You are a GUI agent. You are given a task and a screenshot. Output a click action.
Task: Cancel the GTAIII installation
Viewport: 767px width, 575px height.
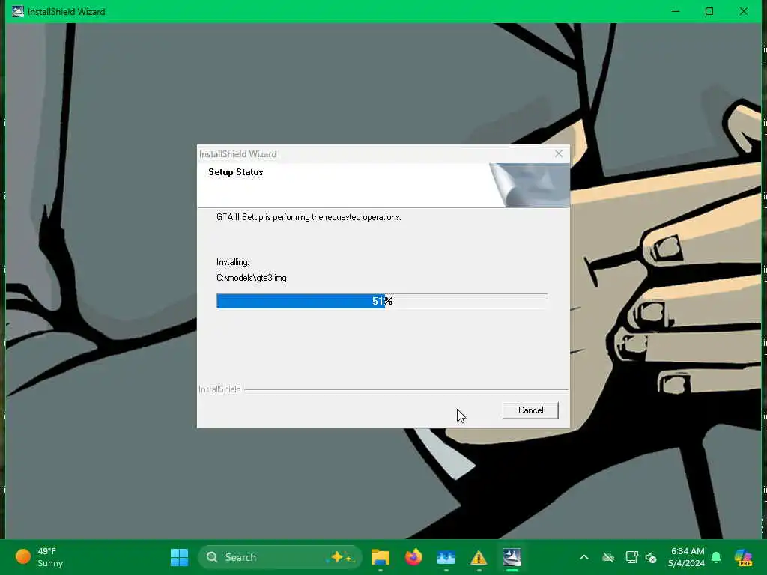coord(530,410)
